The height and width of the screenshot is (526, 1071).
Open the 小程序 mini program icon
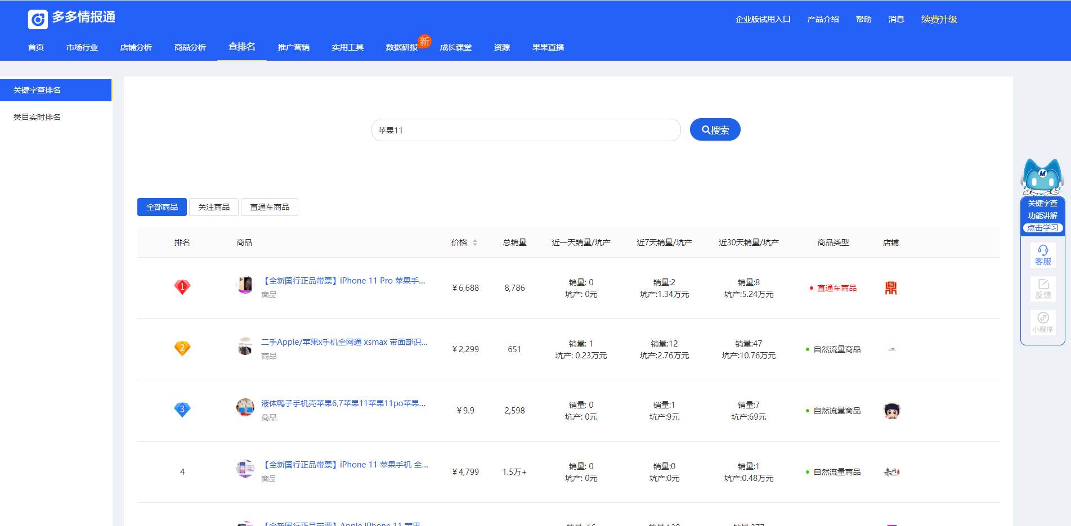[x=1043, y=323]
